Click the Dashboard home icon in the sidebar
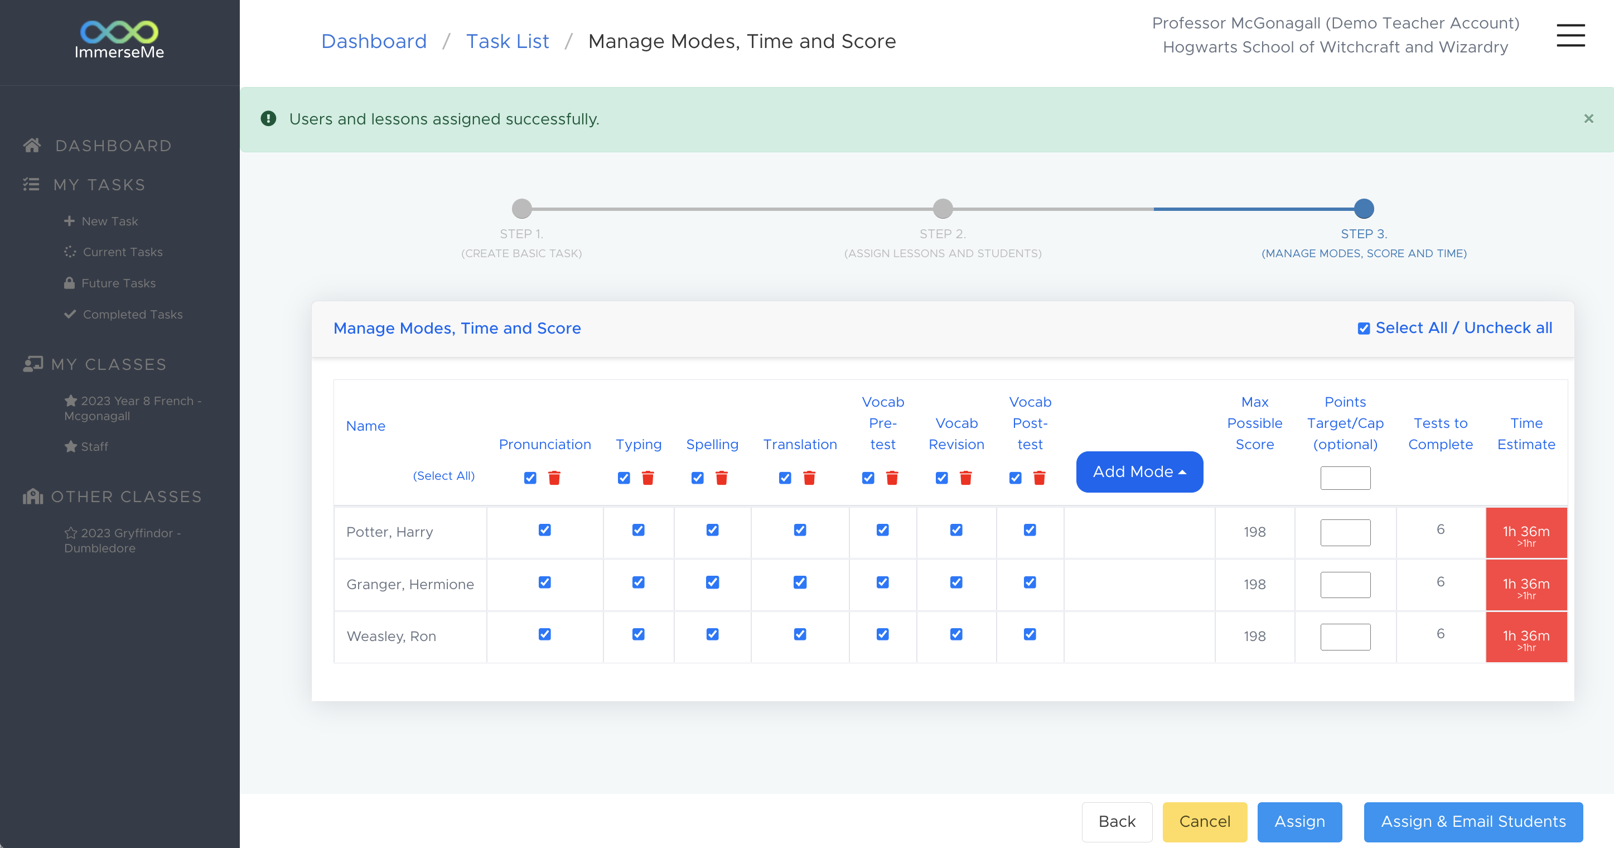 coord(32,146)
